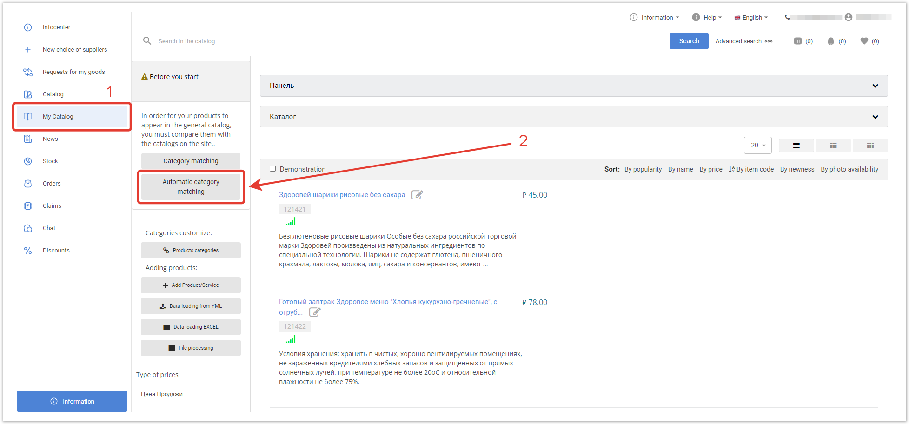Click Цена Продажи price type
909x424 pixels.
[162, 394]
